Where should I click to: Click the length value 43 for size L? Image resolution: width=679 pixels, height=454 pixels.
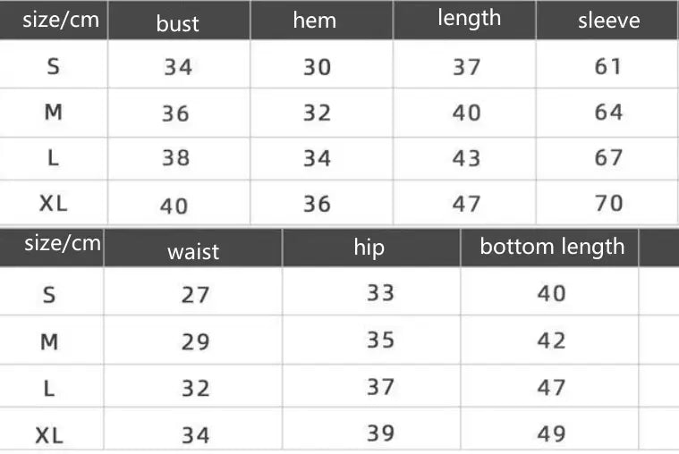point(466,158)
